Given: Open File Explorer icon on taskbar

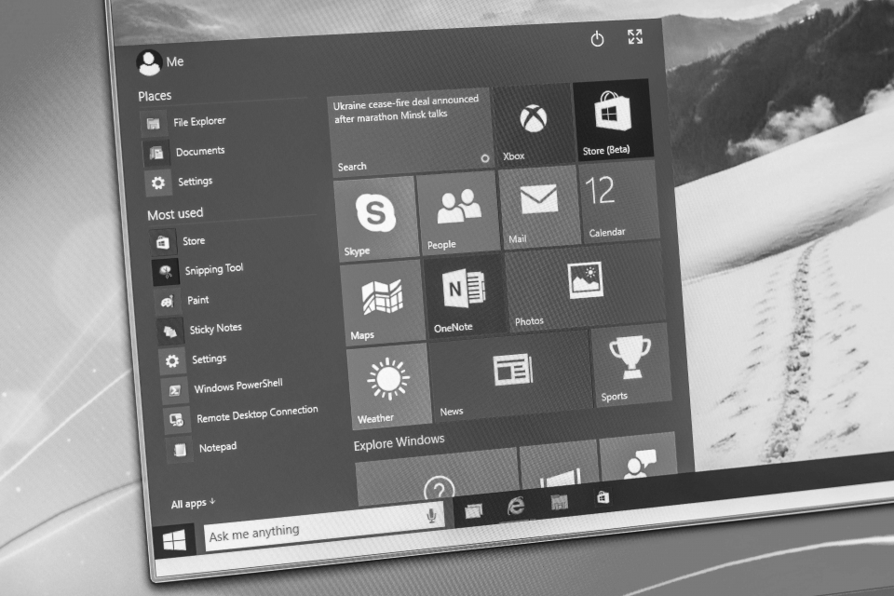Looking at the screenshot, I should pos(560,502).
